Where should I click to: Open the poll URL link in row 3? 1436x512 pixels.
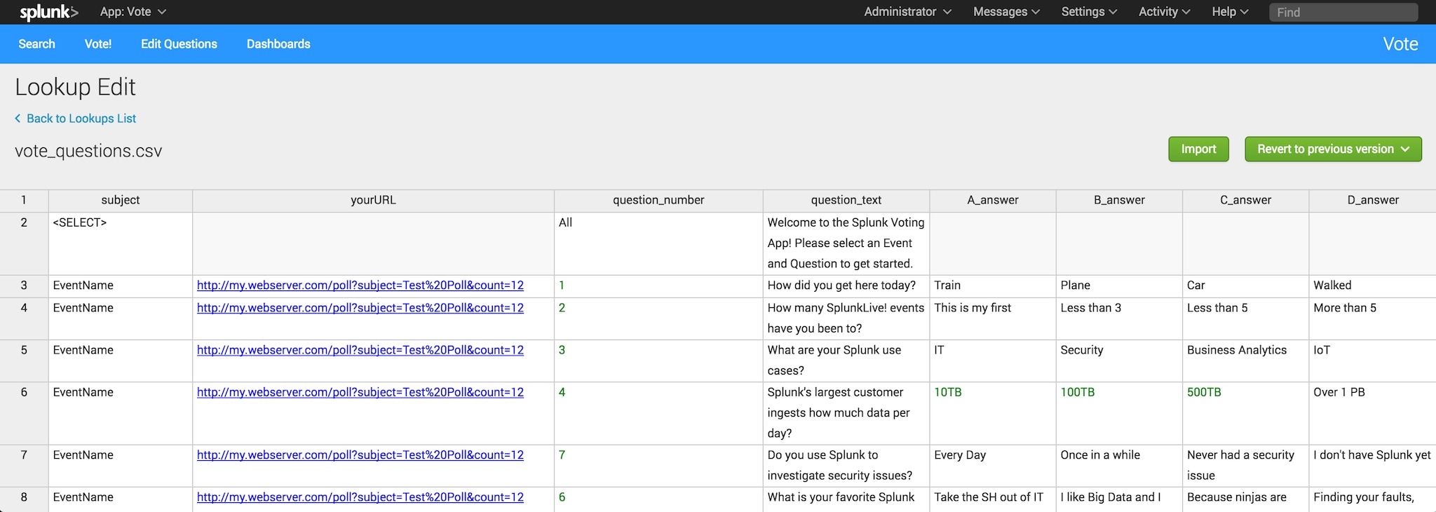(x=360, y=285)
